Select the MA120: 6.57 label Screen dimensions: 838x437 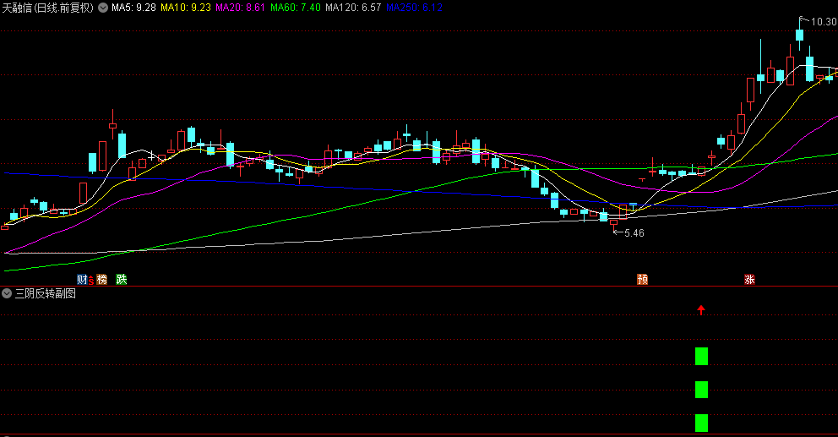tap(353, 8)
